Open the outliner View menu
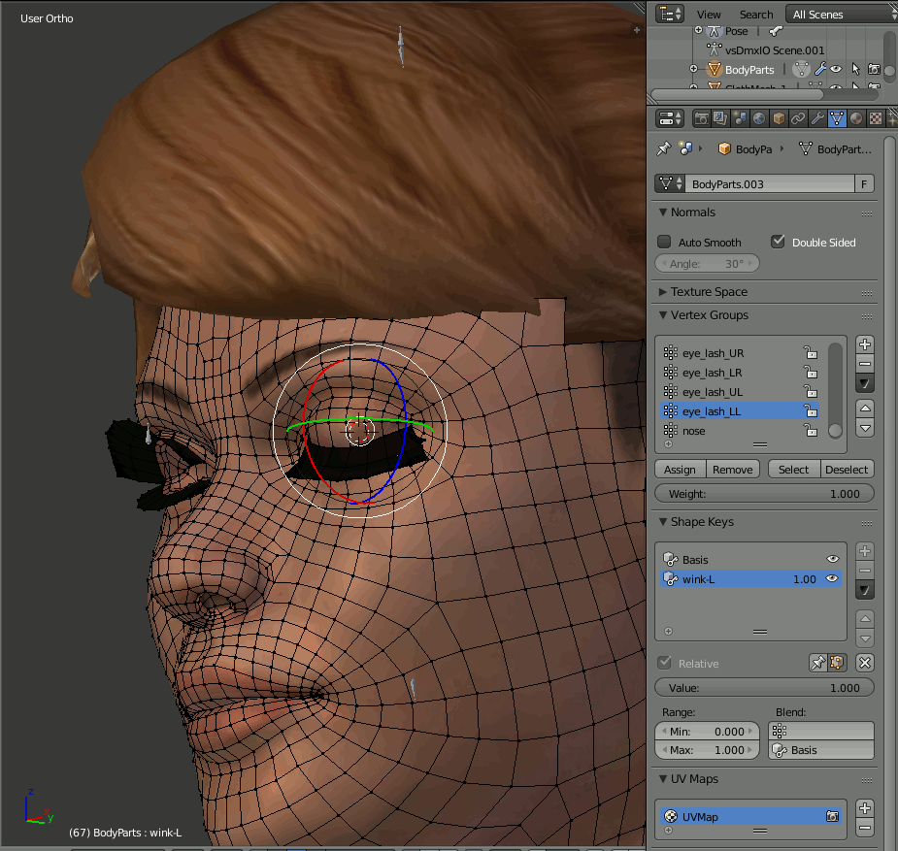Screen dimensions: 898x851 709,15
